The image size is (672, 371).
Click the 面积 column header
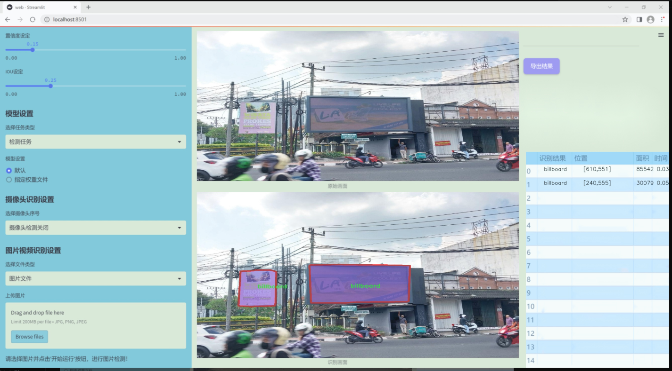point(642,158)
